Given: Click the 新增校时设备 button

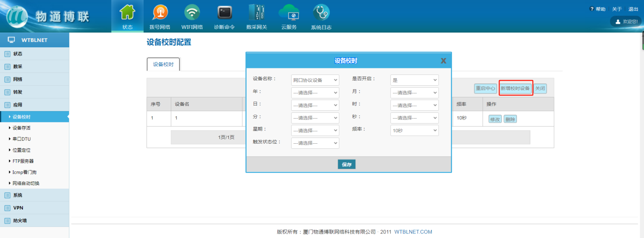Looking at the screenshot, I should coord(515,89).
